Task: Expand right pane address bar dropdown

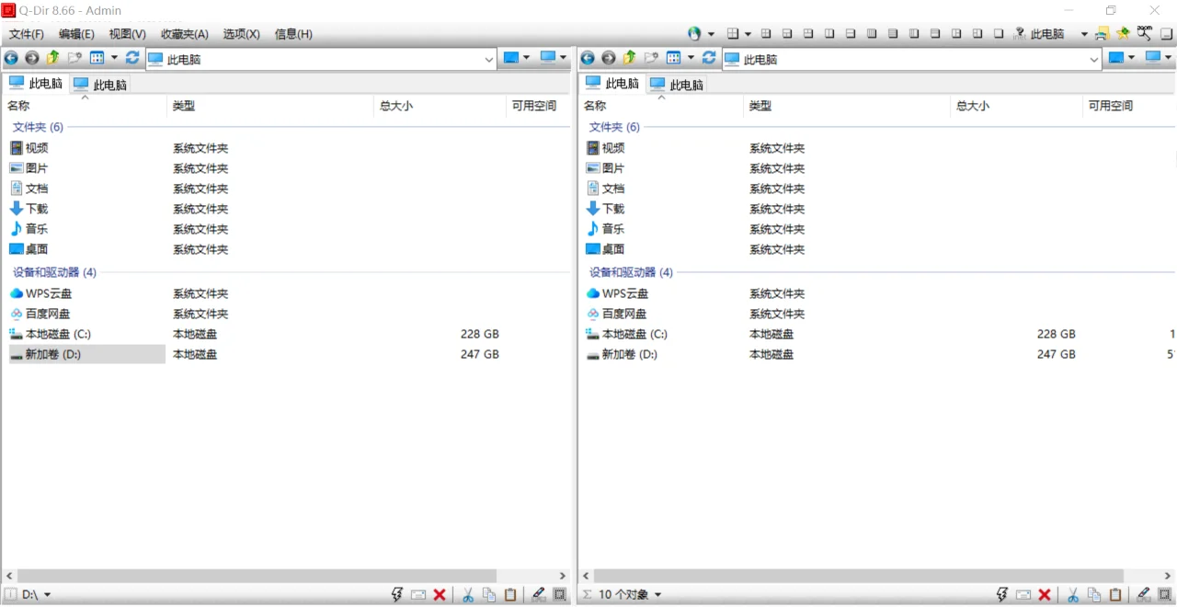Action: tap(1093, 59)
